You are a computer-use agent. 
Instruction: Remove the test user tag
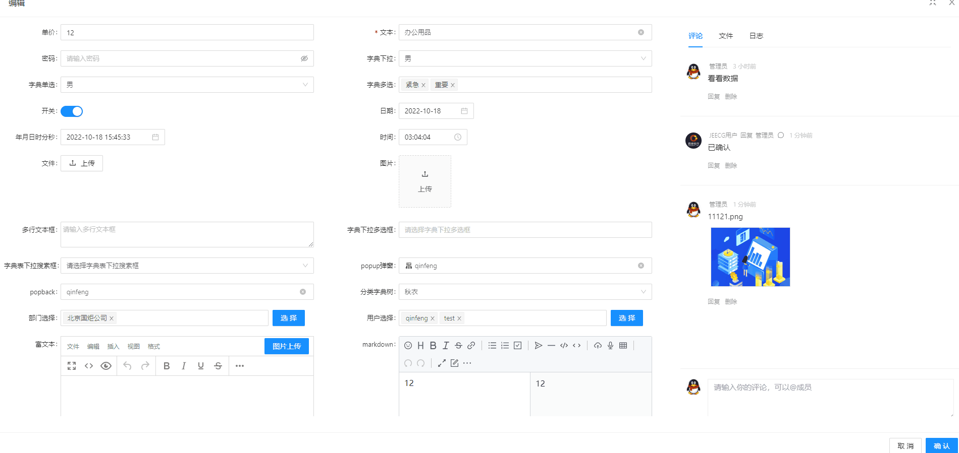(459, 318)
